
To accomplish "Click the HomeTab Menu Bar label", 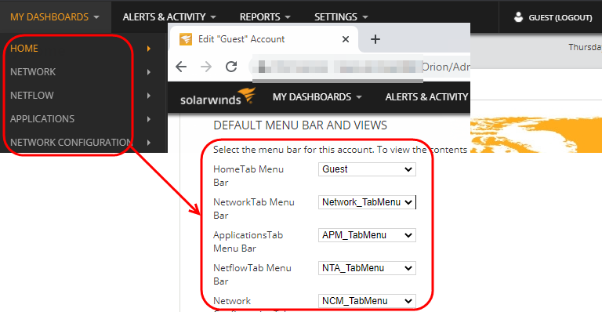I will click(248, 176).
